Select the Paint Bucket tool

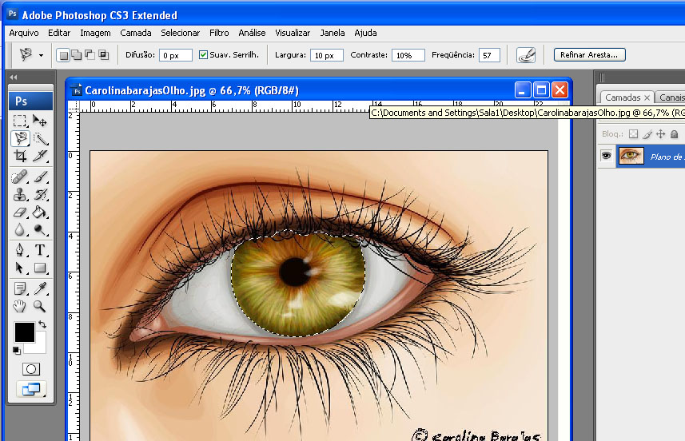40,213
